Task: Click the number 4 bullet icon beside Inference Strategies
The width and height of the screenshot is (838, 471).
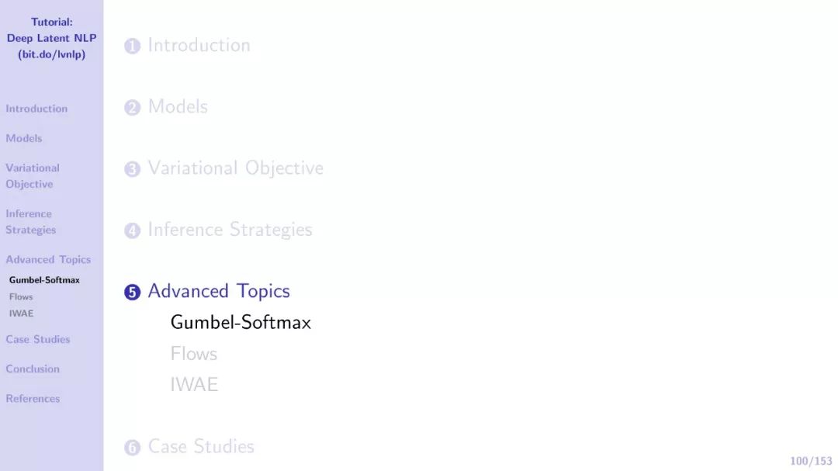Action: pos(132,230)
